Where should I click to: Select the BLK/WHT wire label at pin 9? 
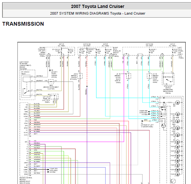point(37,113)
